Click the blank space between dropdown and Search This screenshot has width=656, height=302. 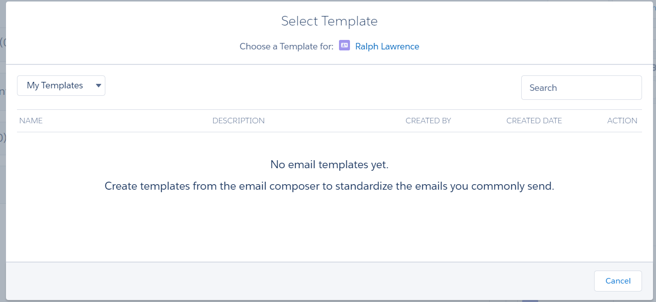[310, 86]
